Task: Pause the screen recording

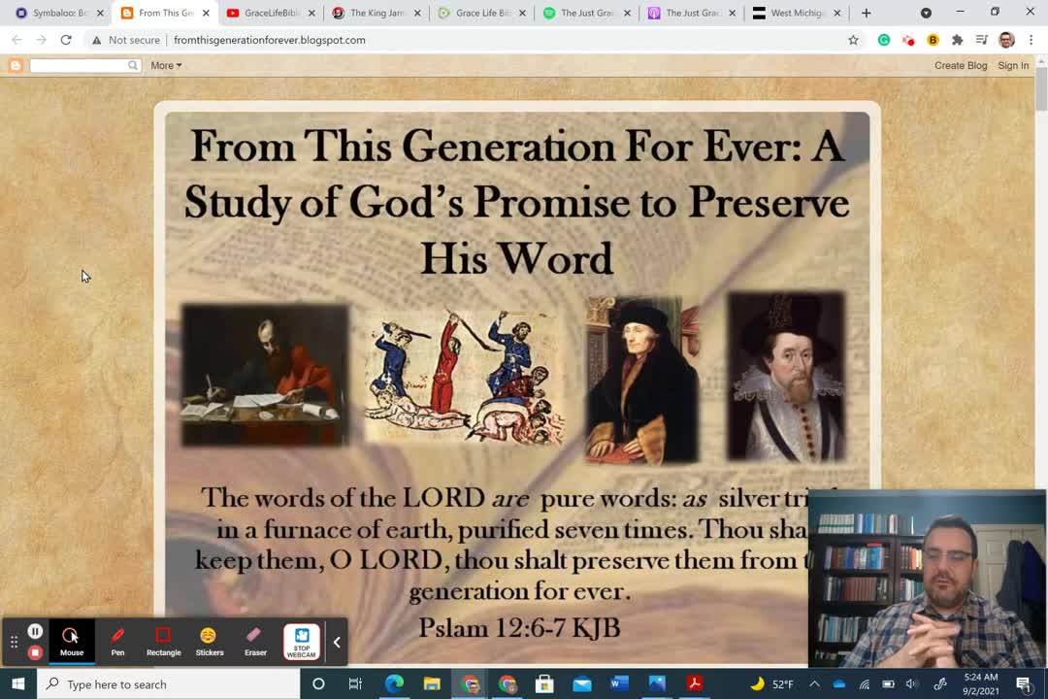Action: pos(35,631)
